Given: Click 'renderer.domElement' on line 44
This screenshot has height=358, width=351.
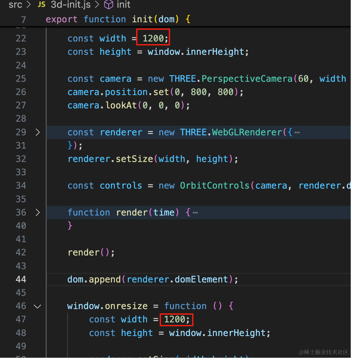Looking at the screenshot, I should click(x=177, y=279).
